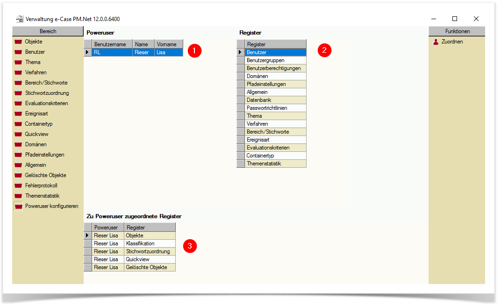Click the red icon of Bereich/Stichworte in sidebar
The image size is (501, 307).
coord(18,83)
